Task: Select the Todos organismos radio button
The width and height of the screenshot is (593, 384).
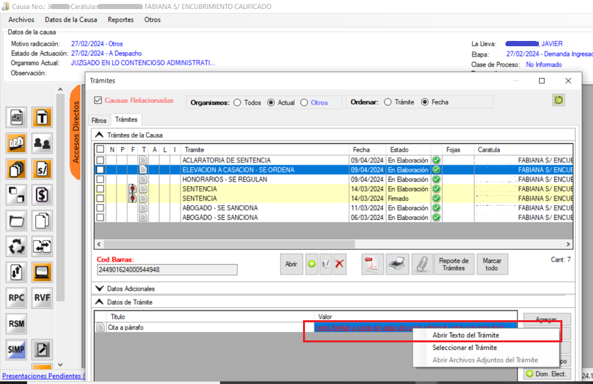Action: (x=237, y=102)
